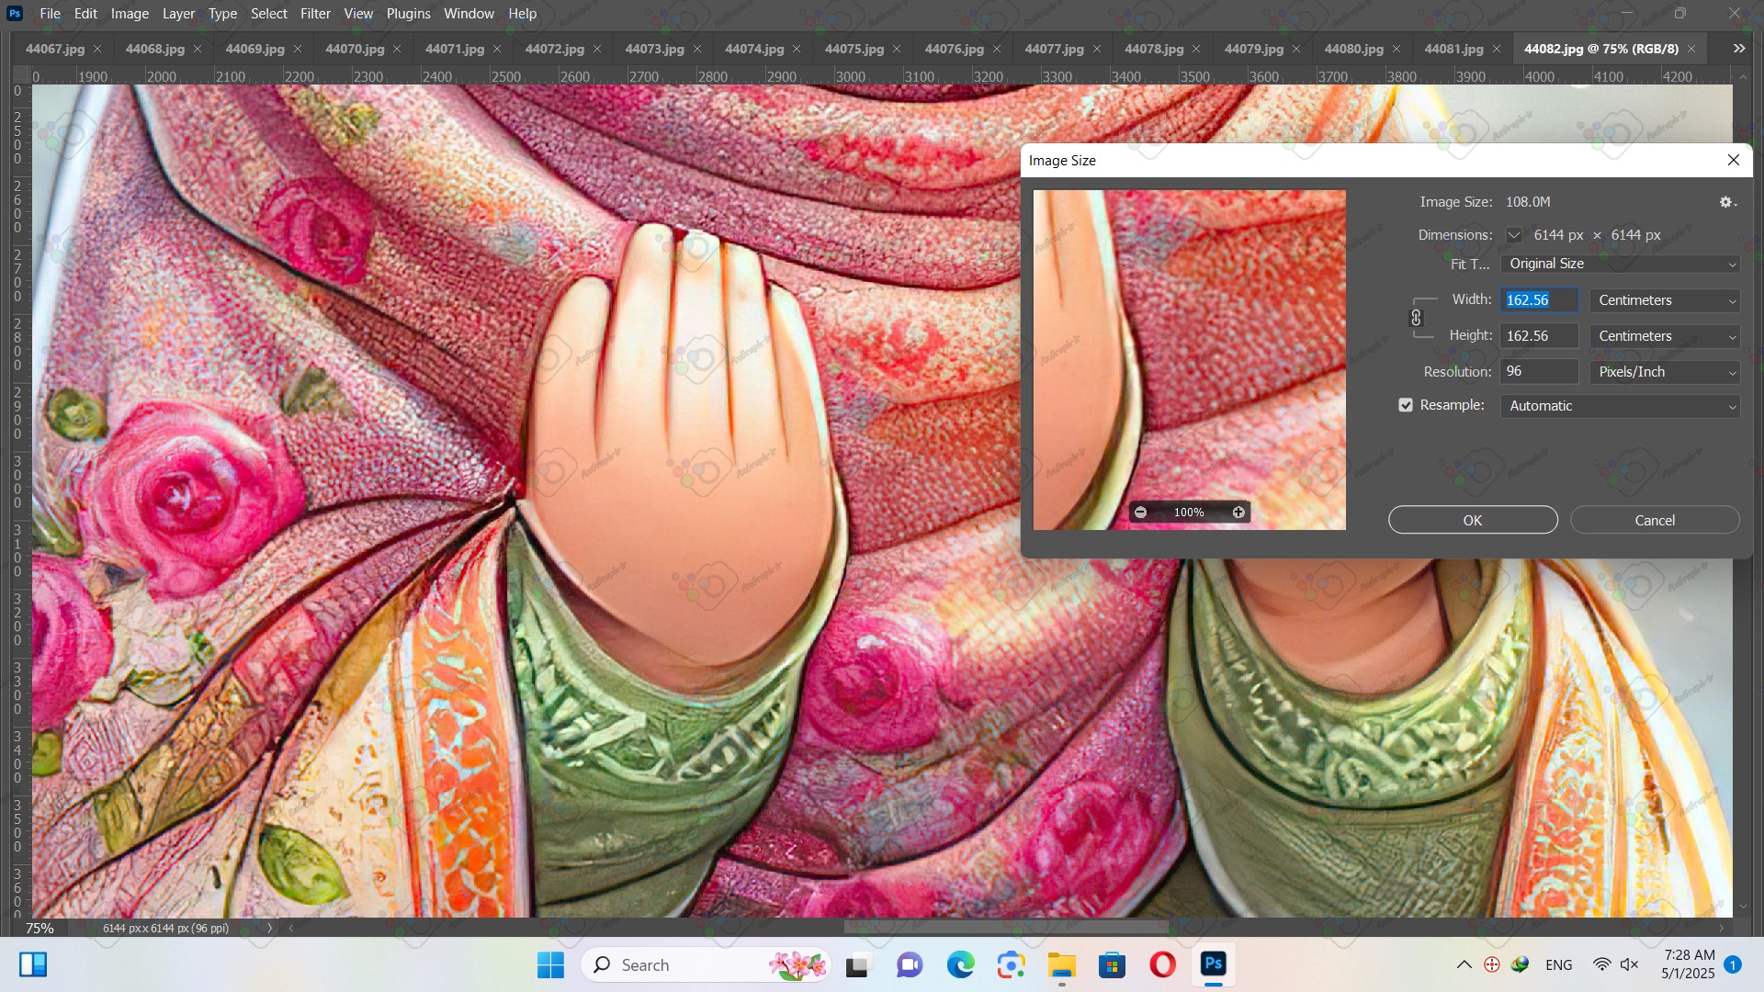Uncheck the Resample checkbox
This screenshot has height=992, width=1764.
click(x=1406, y=406)
